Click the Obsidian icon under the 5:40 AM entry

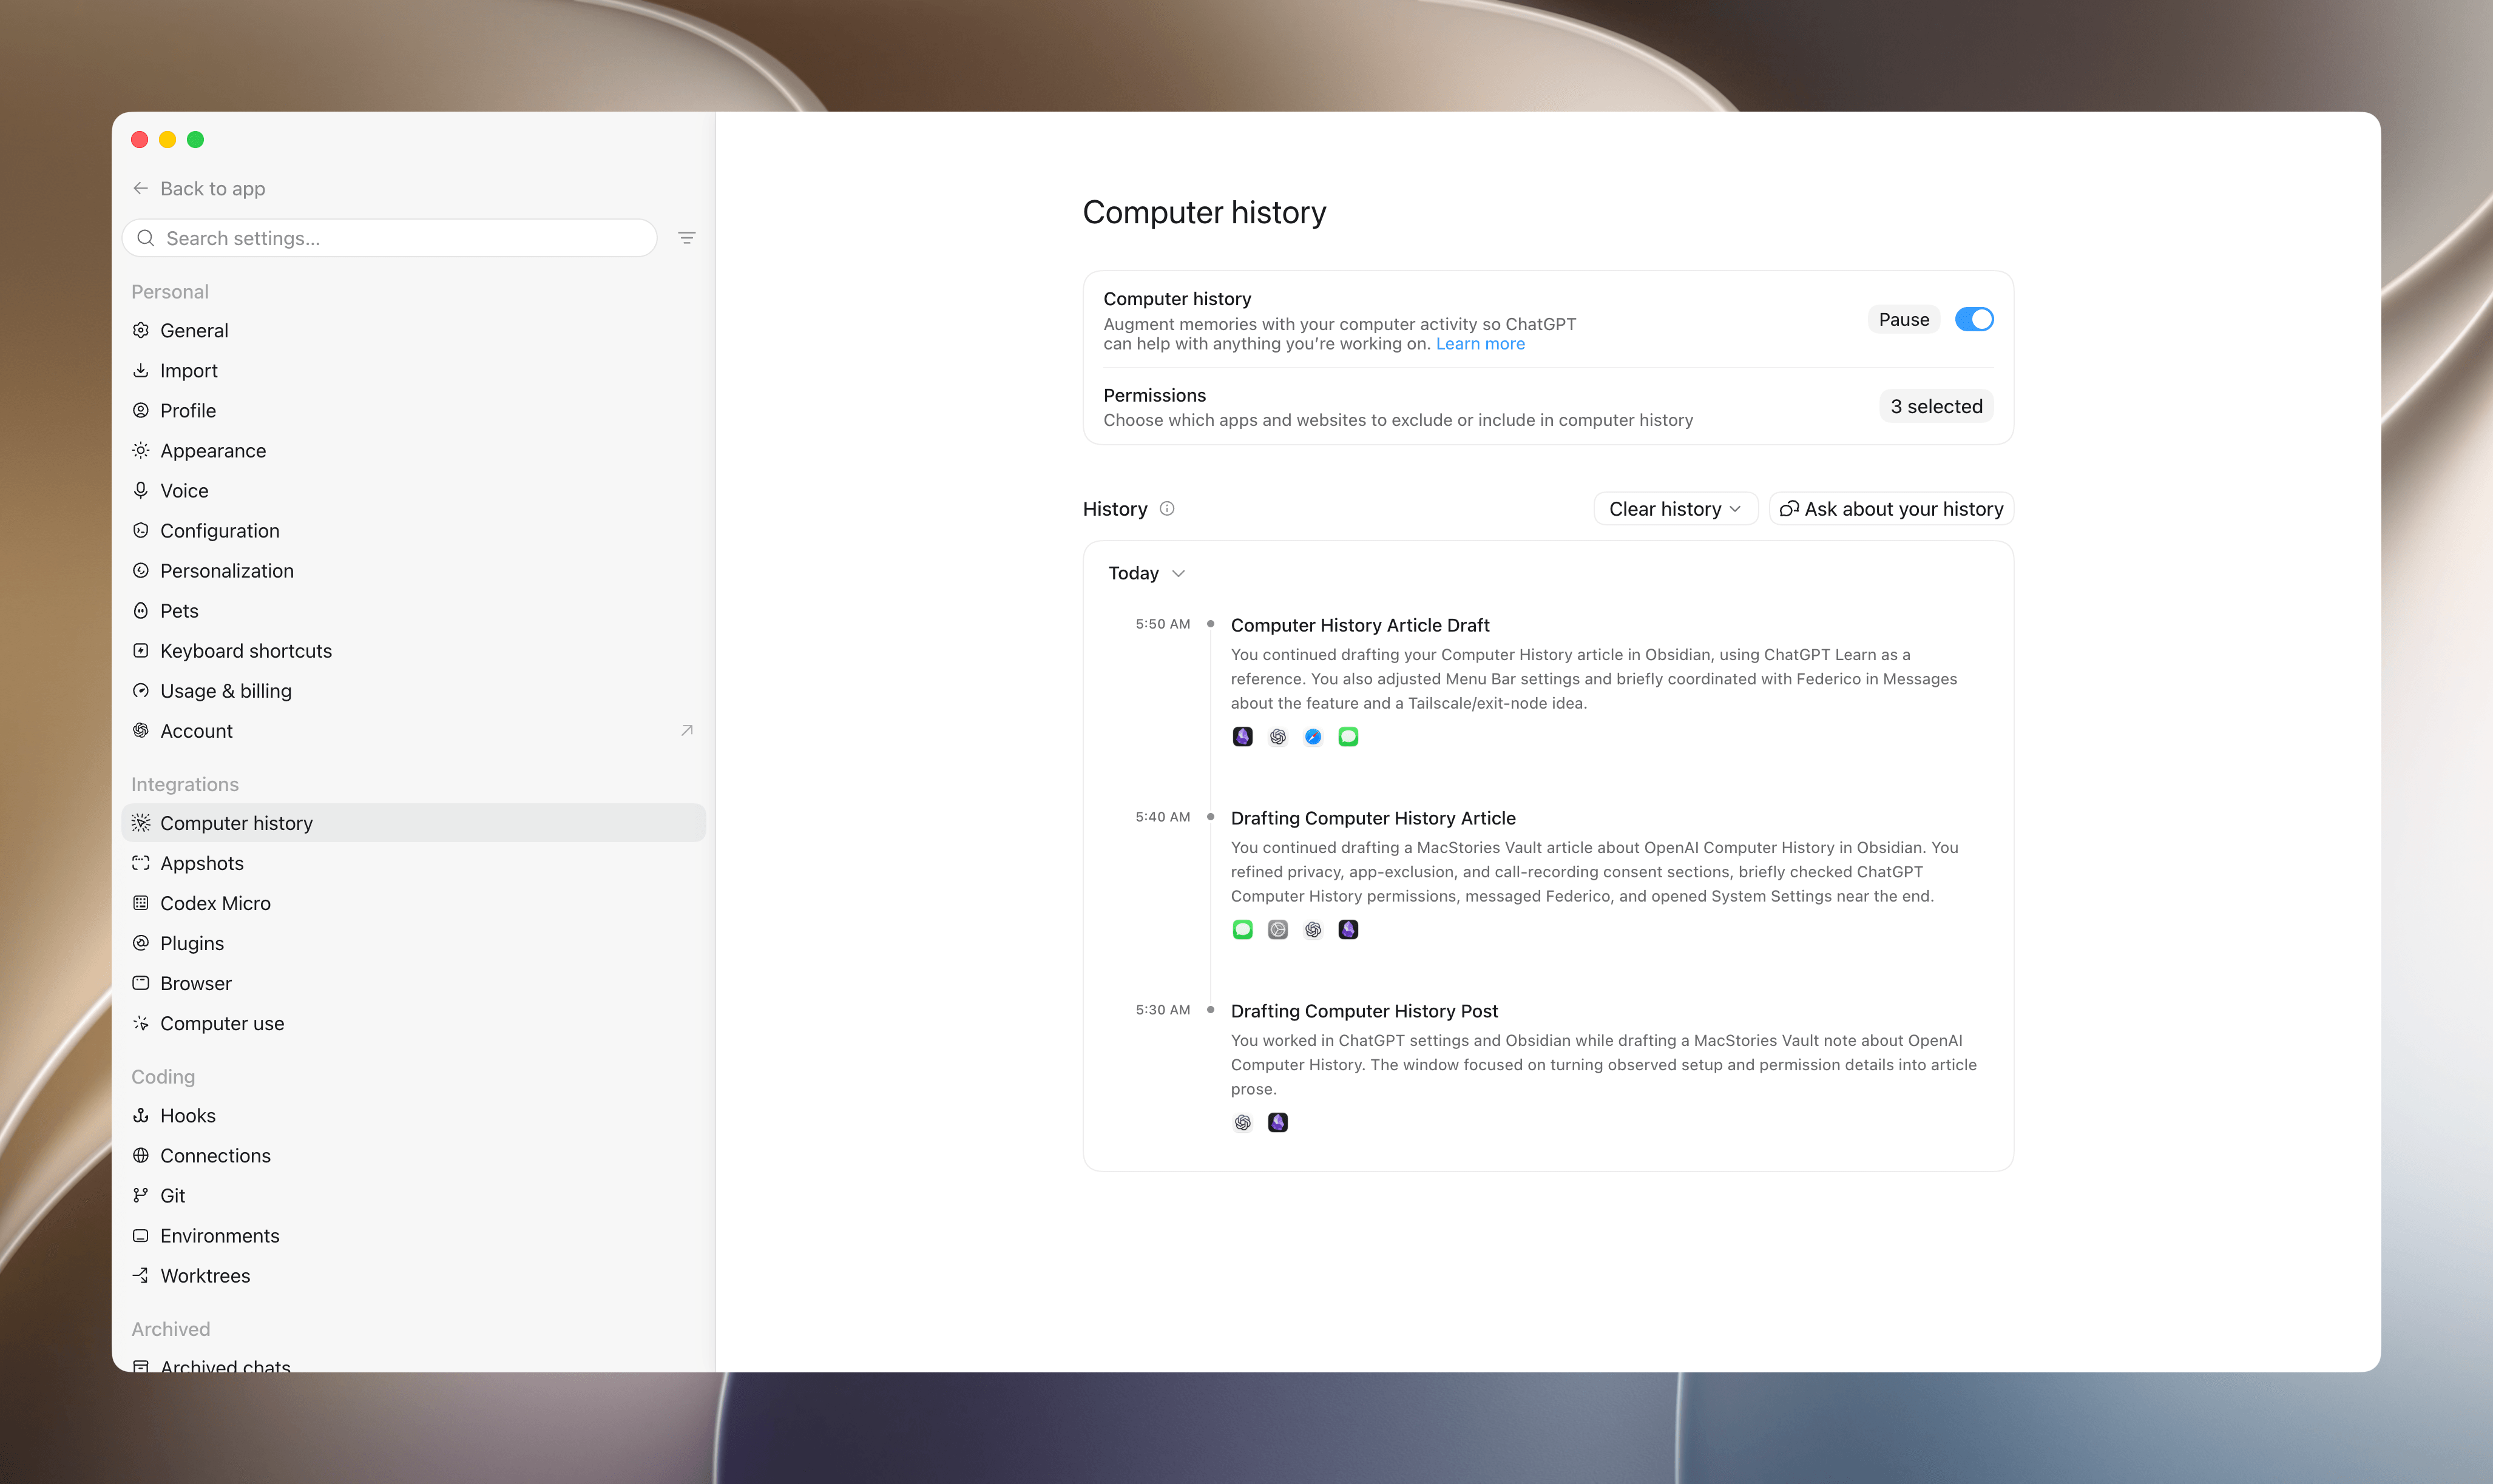point(1348,930)
